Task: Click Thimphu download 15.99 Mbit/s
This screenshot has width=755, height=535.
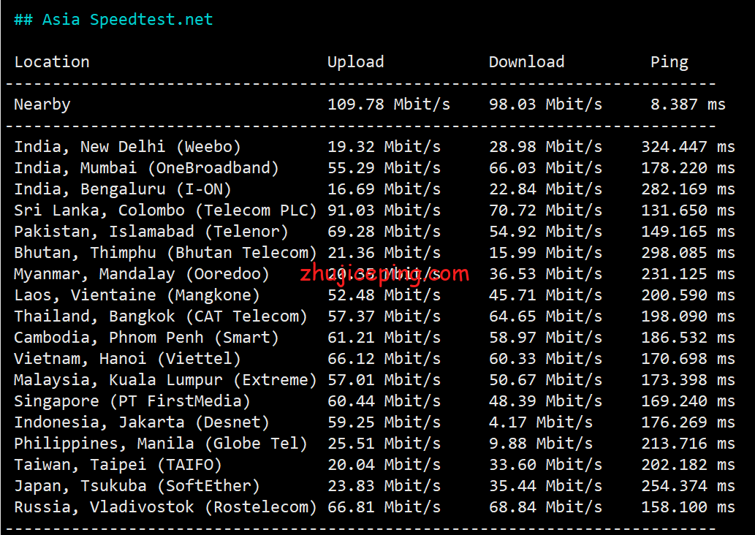Action: click(545, 253)
